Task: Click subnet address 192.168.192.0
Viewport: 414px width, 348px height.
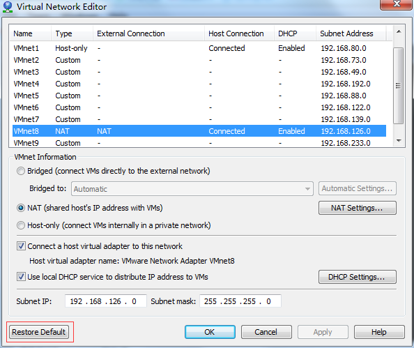Action: [x=346, y=84]
